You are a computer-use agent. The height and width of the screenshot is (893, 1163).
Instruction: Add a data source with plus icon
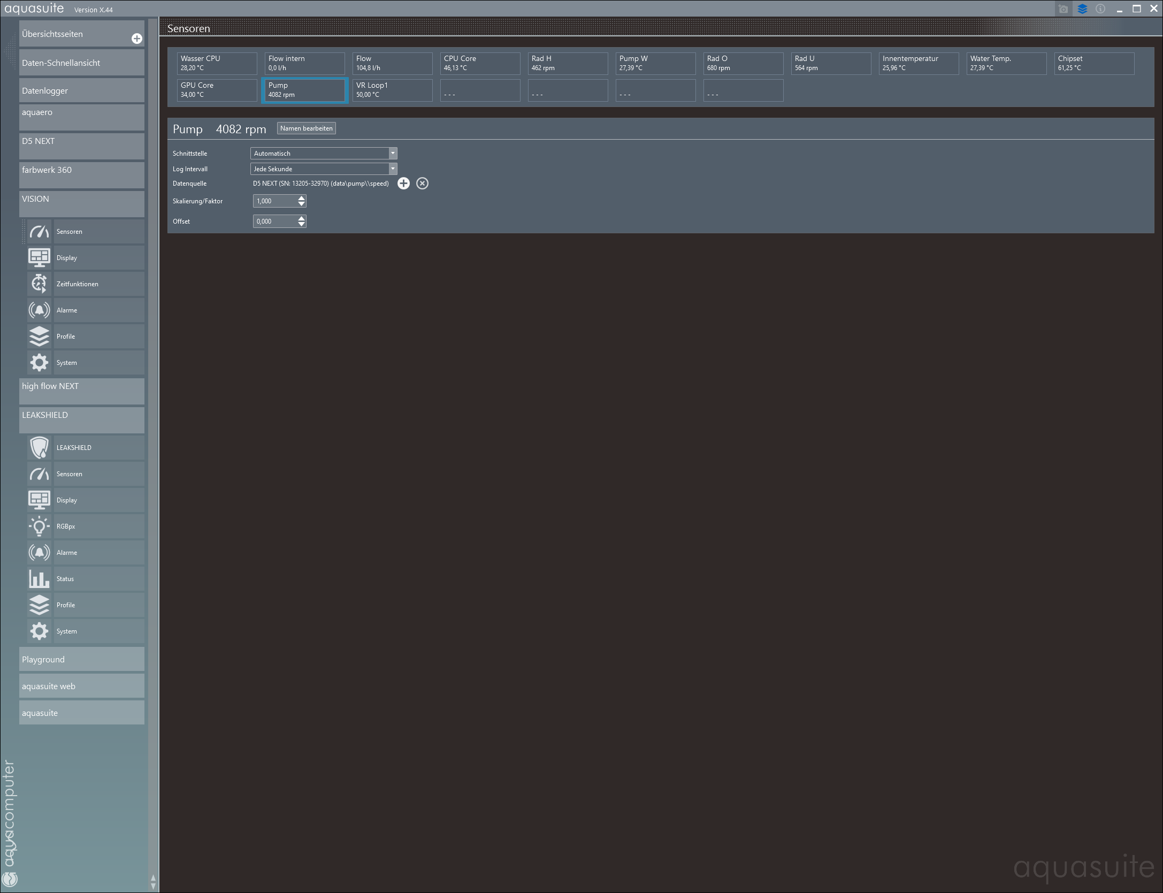click(x=403, y=184)
